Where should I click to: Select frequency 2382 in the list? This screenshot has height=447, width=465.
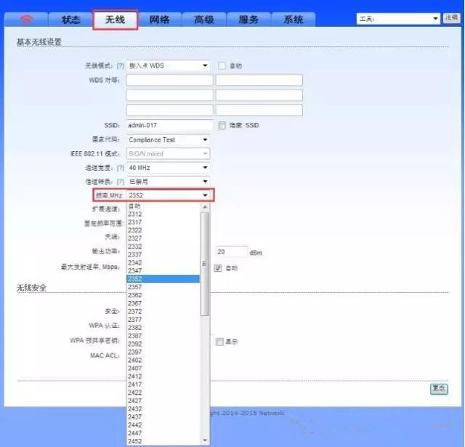tap(163, 328)
